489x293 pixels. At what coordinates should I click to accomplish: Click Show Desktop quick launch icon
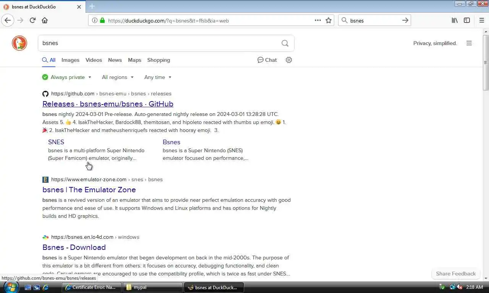tap(28, 287)
